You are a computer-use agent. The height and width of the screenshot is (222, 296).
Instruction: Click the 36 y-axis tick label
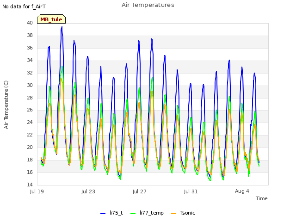coord(30,48)
